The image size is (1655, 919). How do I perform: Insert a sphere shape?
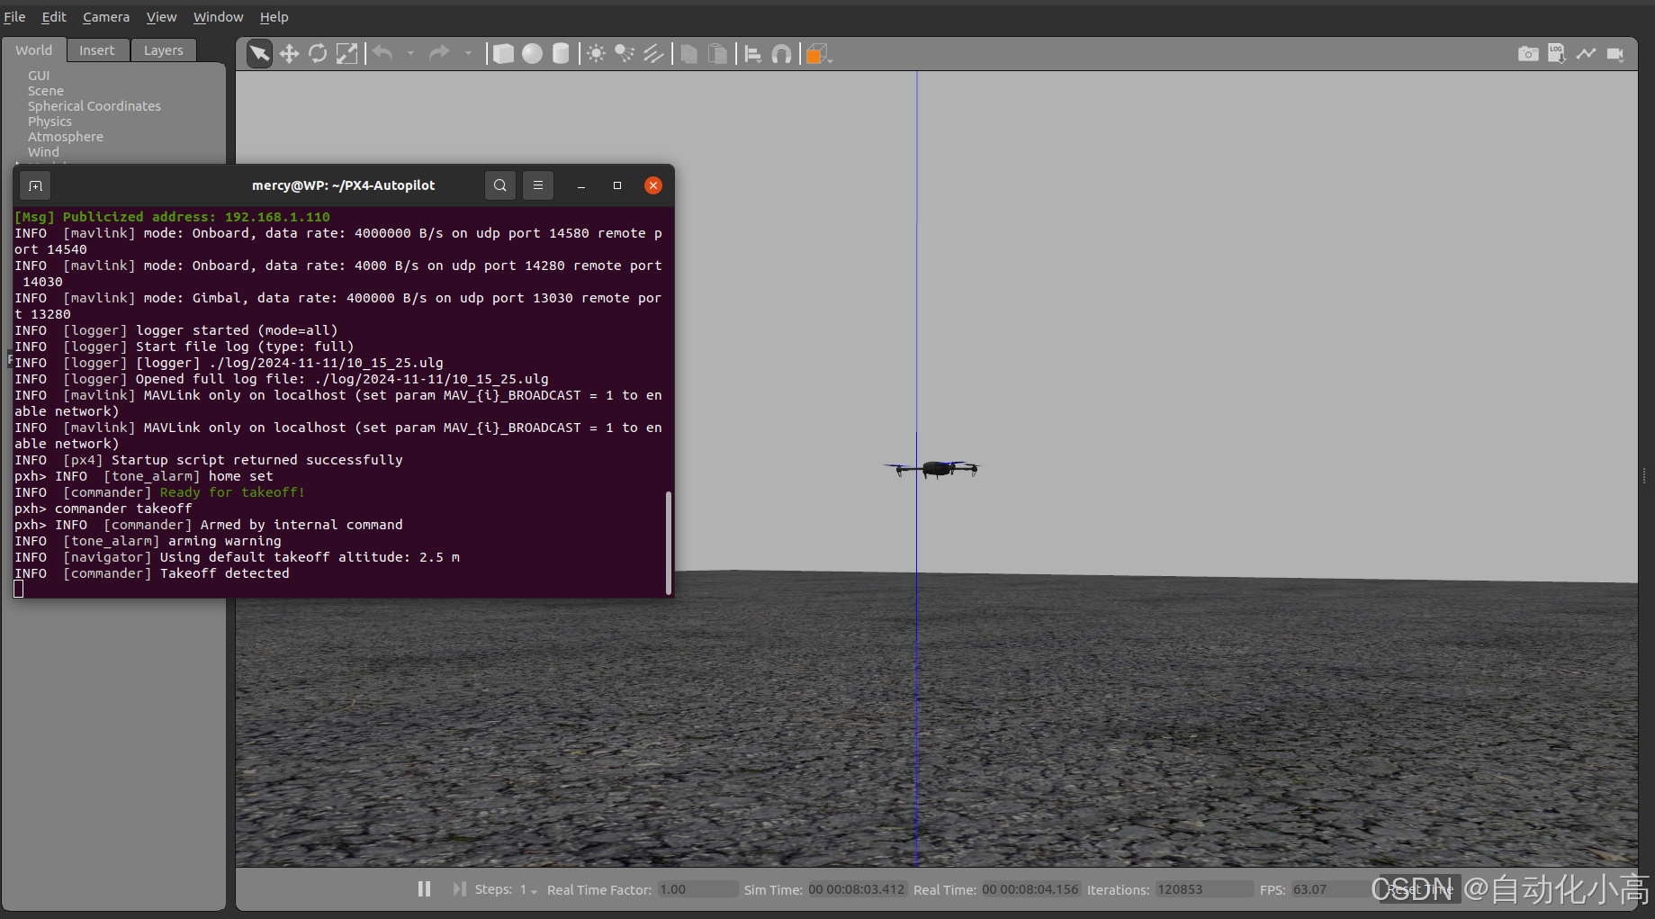tap(533, 54)
